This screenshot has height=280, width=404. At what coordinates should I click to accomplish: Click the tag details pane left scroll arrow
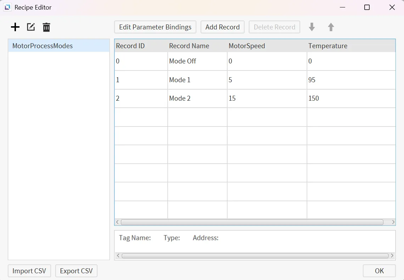coord(117,256)
